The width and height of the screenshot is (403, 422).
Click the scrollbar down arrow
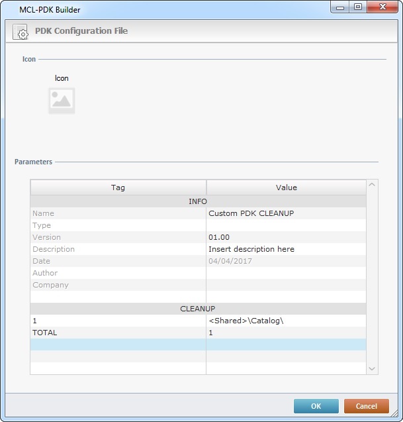371,368
